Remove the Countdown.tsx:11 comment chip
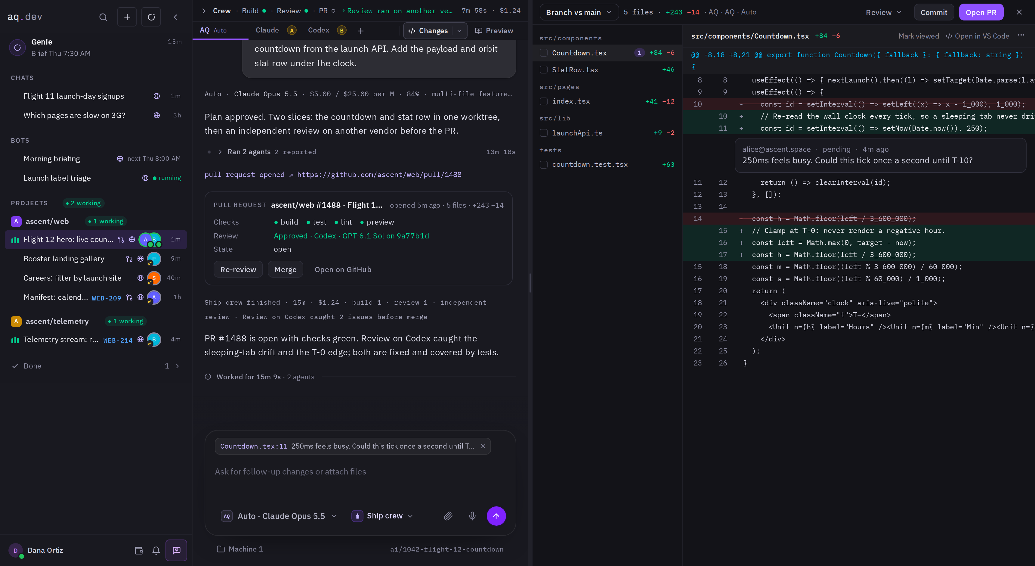The image size is (1035, 566). [x=483, y=446]
